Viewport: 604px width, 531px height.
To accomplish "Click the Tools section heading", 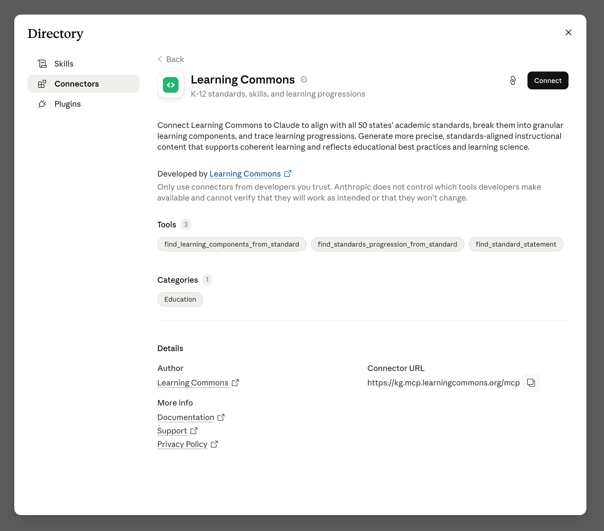I will pyautogui.click(x=167, y=225).
